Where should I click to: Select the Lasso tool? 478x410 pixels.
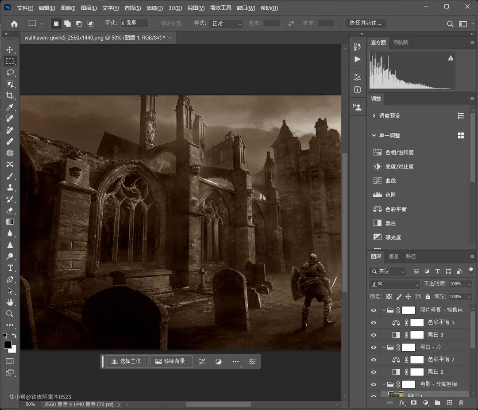[10, 73]
